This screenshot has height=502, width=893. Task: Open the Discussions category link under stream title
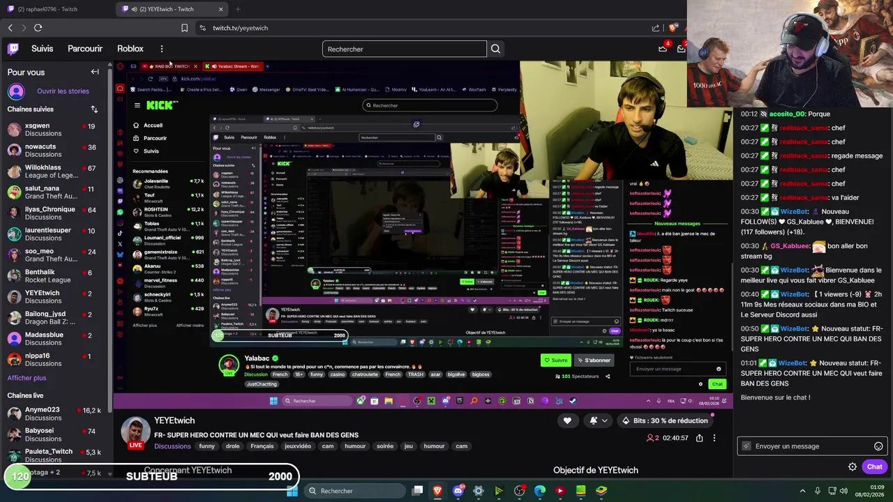coord(172,446)
